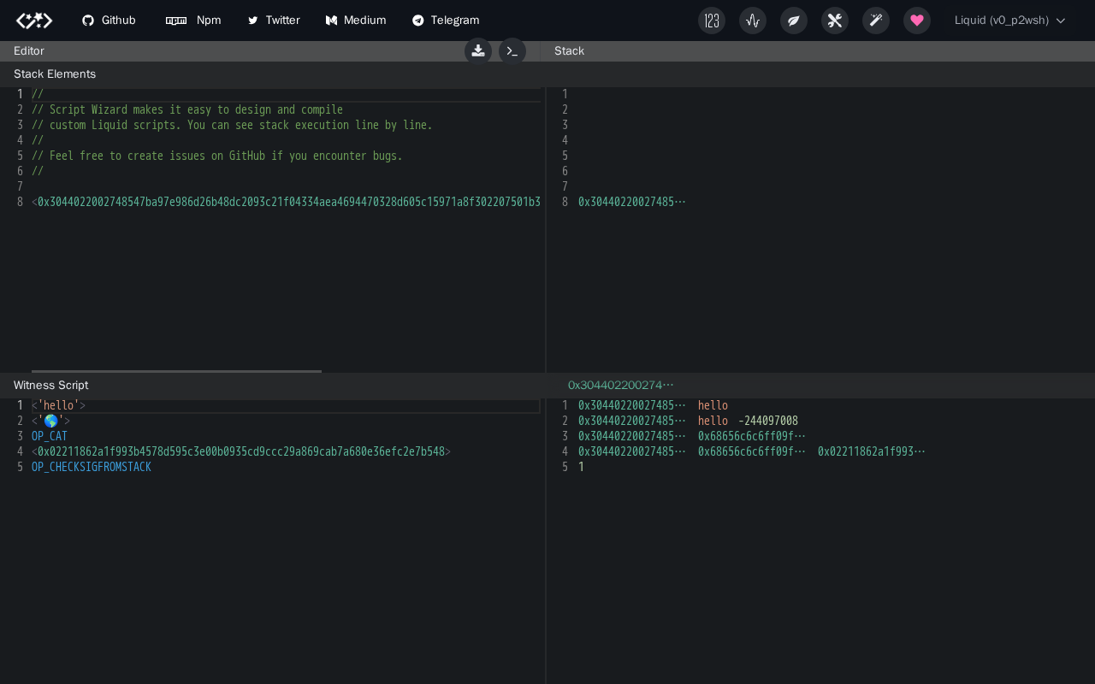
Task: Click the waveform signal icon
Action: click(753, 21)
